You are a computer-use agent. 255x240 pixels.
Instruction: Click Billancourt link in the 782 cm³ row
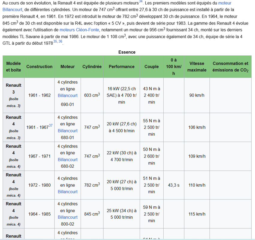click(67, 192)
